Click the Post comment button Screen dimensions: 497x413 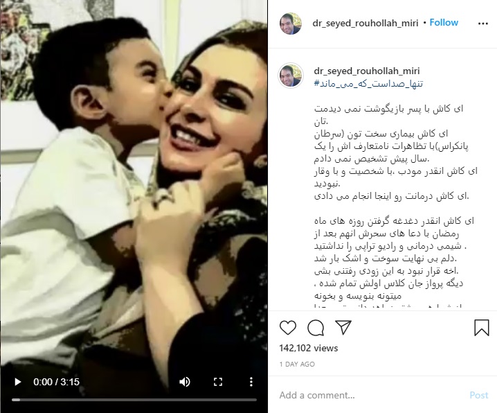click(479, 395)
